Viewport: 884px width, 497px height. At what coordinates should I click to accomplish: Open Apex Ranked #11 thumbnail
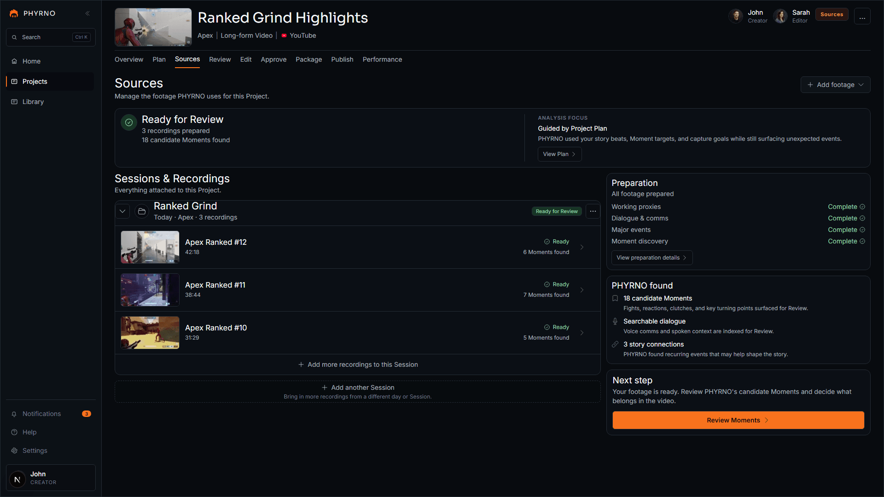click(150, 290)
